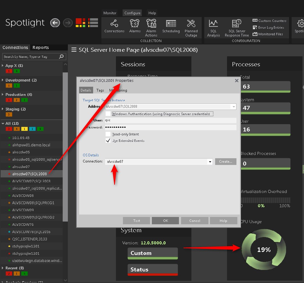Viewport: 304px width, 283px height.
Task: Open the SQL Analysis chart icon
Action: tap(213, 24)
